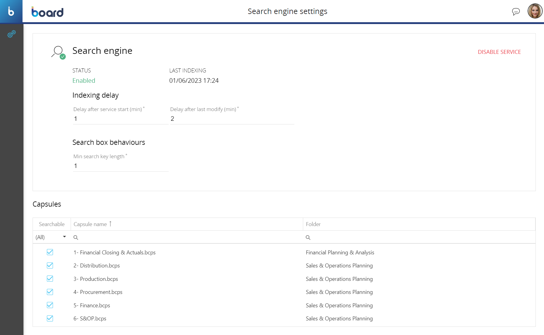Click the Board 'b' logo icon
This screenshot has width=544, height=335.
[x=11, y=11]
